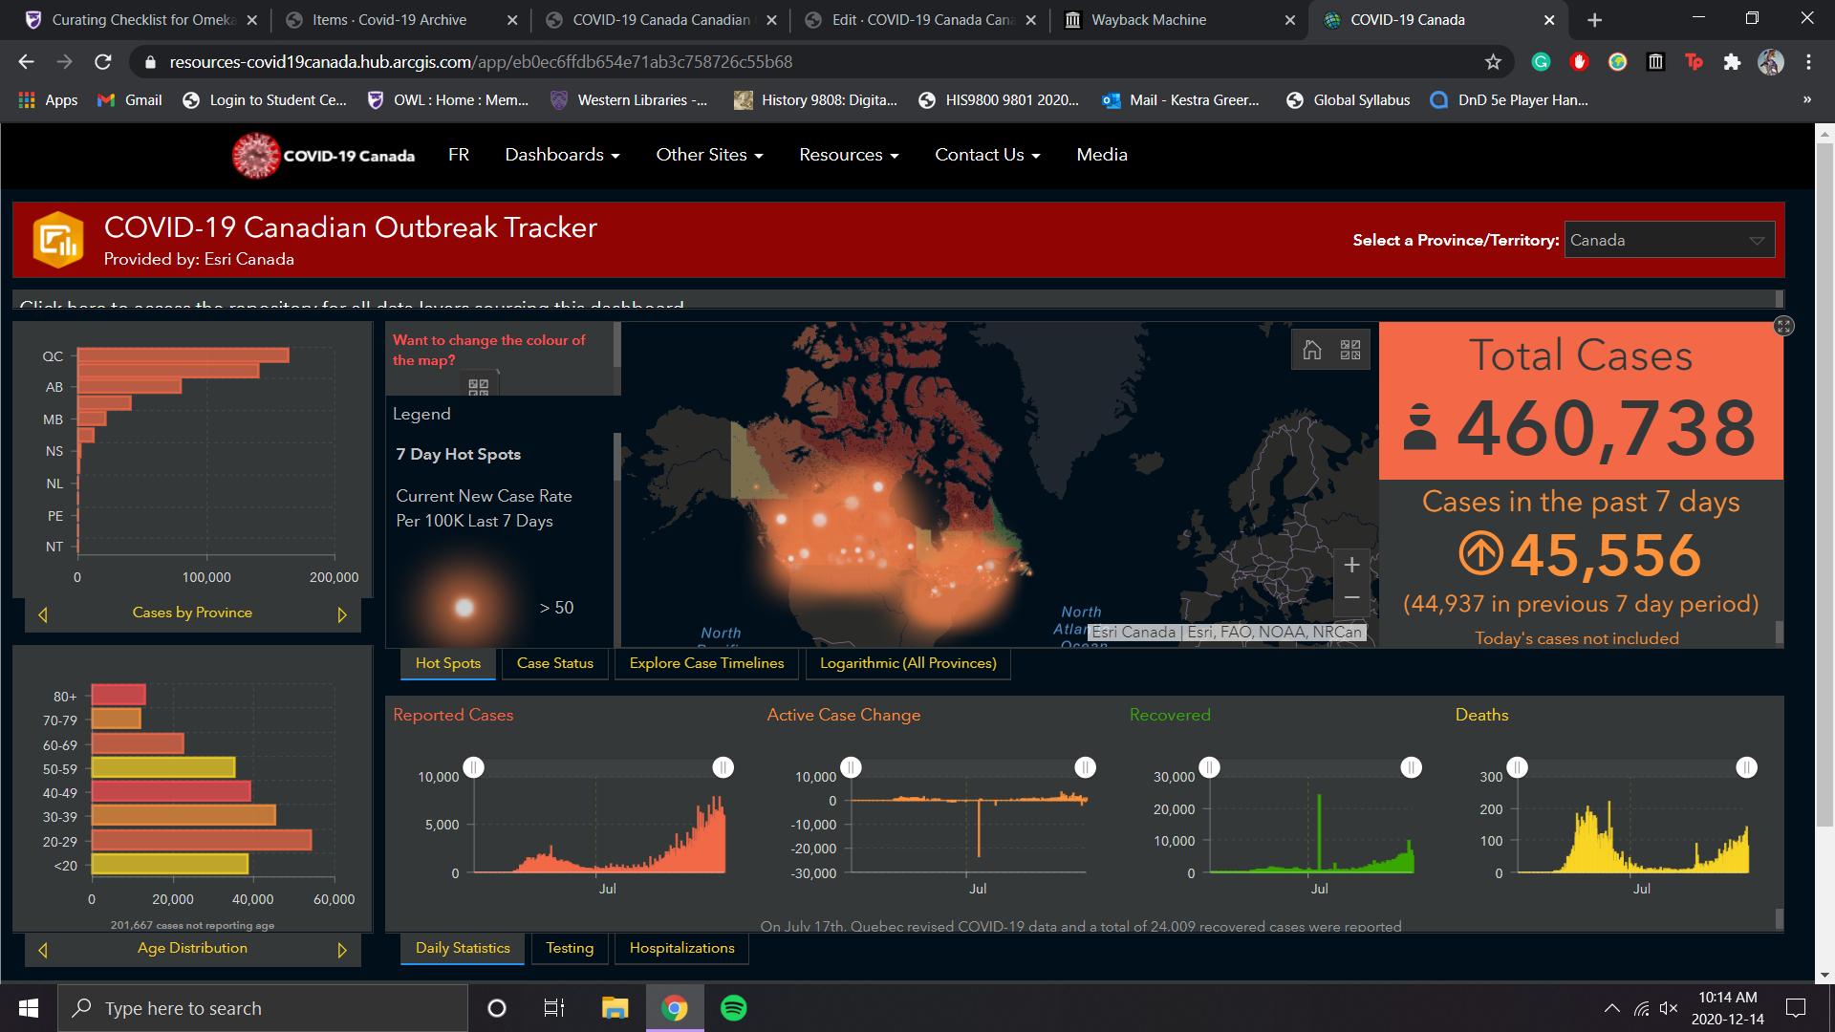Switch to the Hospitalizations tab

pyautogui.click(x=681, y=948)
